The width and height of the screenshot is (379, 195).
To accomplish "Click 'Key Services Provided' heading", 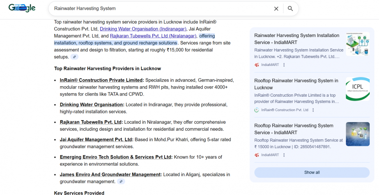I will (x=79, y=193).
